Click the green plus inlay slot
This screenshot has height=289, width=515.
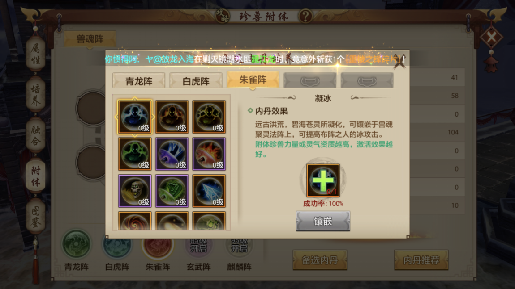coord(323,180)
